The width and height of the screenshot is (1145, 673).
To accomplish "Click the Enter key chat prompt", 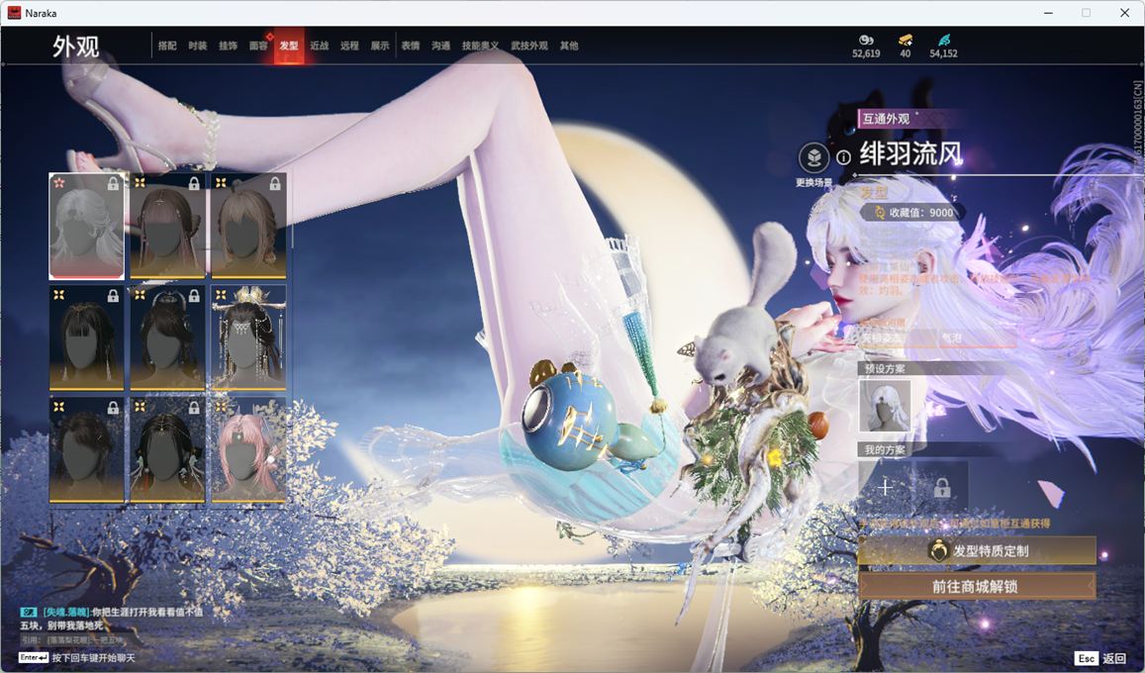I will pyautogui.click(x=76, y=658).
